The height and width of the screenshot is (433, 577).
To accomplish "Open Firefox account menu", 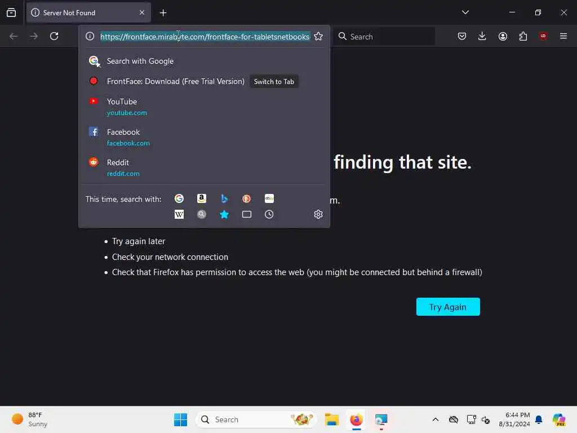I will coord(503,36).
